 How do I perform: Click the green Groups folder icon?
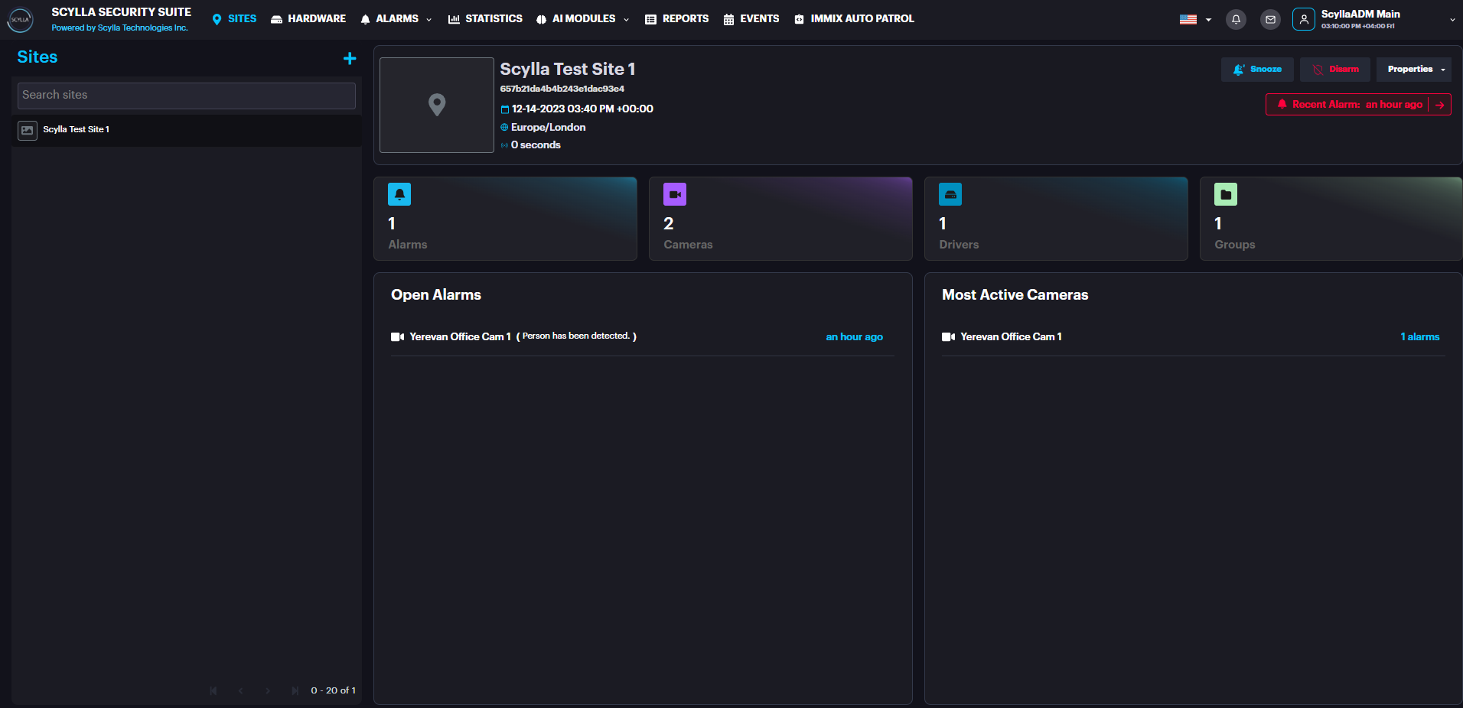coord(1225,195)
